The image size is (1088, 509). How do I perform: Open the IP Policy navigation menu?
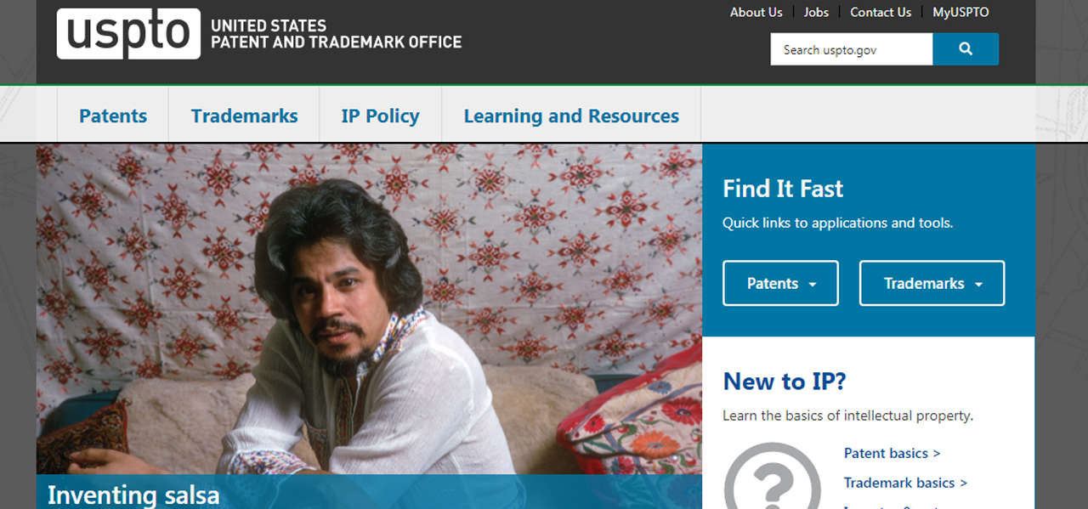click(380, 116)
